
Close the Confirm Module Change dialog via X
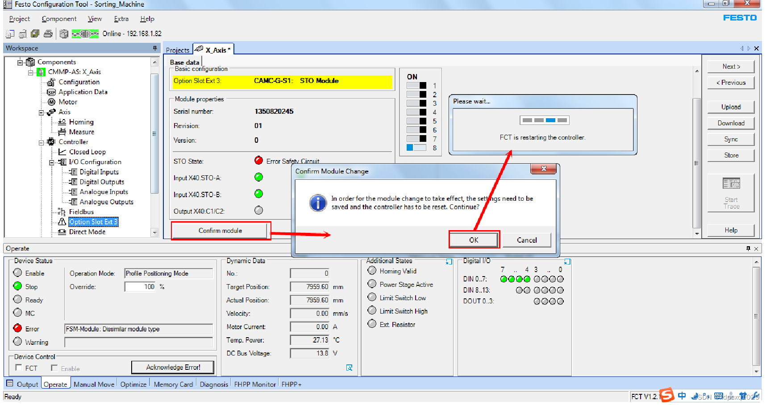coord(544,169)
